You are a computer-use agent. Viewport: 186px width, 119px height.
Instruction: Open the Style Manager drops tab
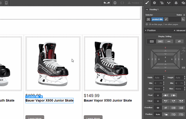pyautogui.click(x=169, y=3)
